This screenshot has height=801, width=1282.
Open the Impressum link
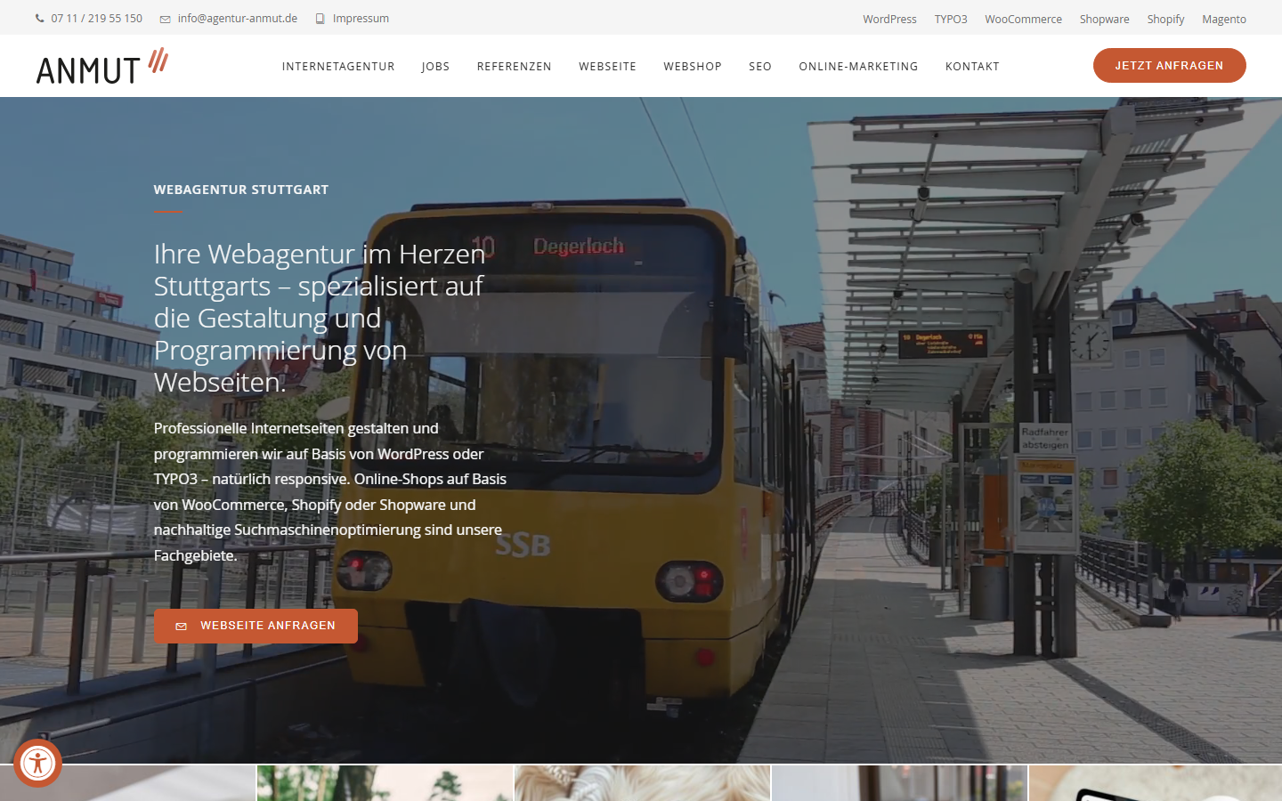coord(361,19)
